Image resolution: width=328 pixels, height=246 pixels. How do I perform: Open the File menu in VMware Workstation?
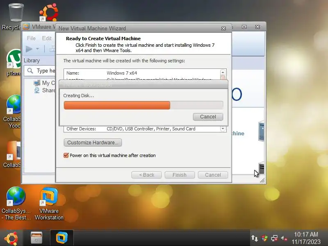[x=31, y=38]
